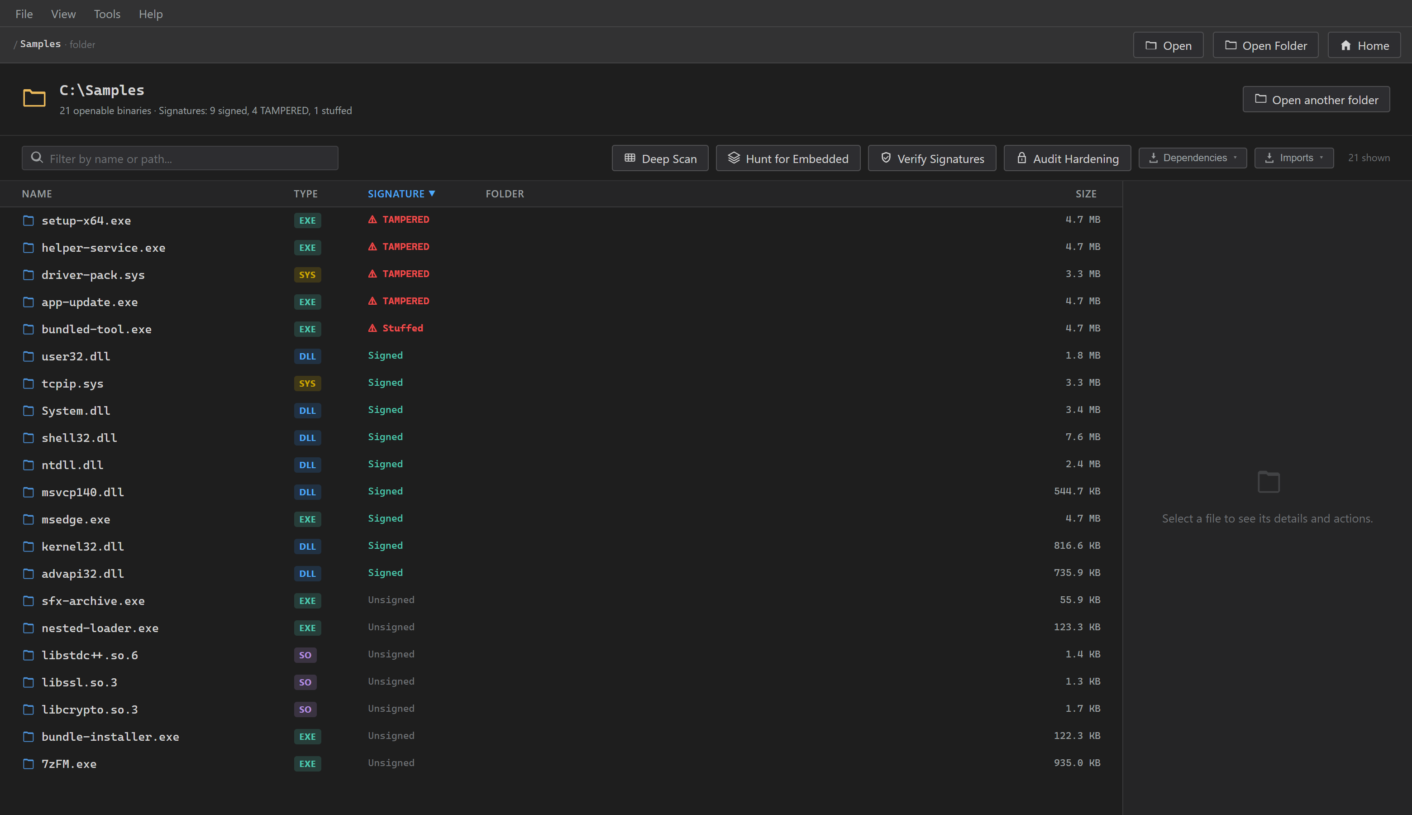The width and height of the screenshot is (1412, 815).
Task: Click Verify Signatures
Action: point(931,158)
